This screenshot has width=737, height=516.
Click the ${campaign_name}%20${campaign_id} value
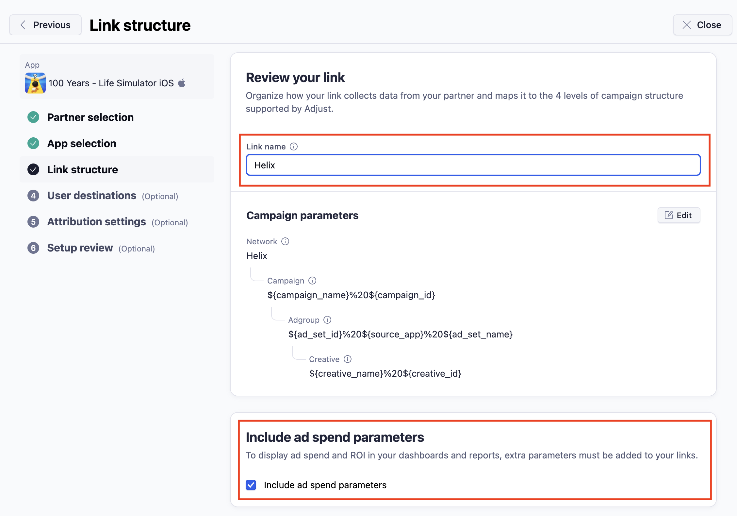[x=351, y=295]
